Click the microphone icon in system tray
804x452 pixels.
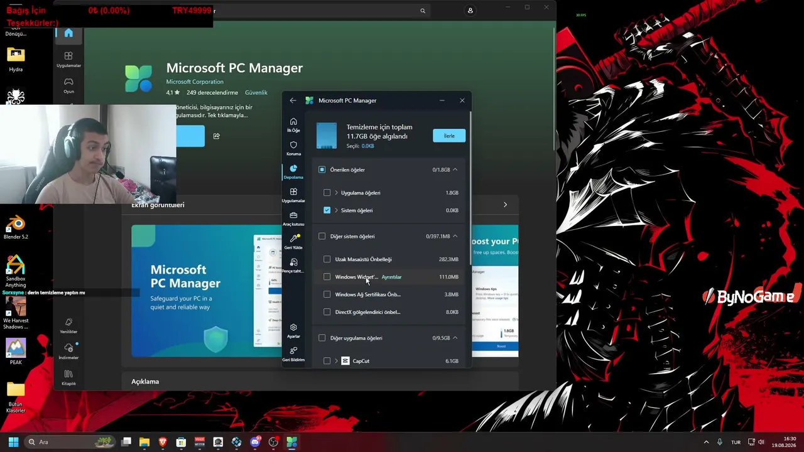720,442
